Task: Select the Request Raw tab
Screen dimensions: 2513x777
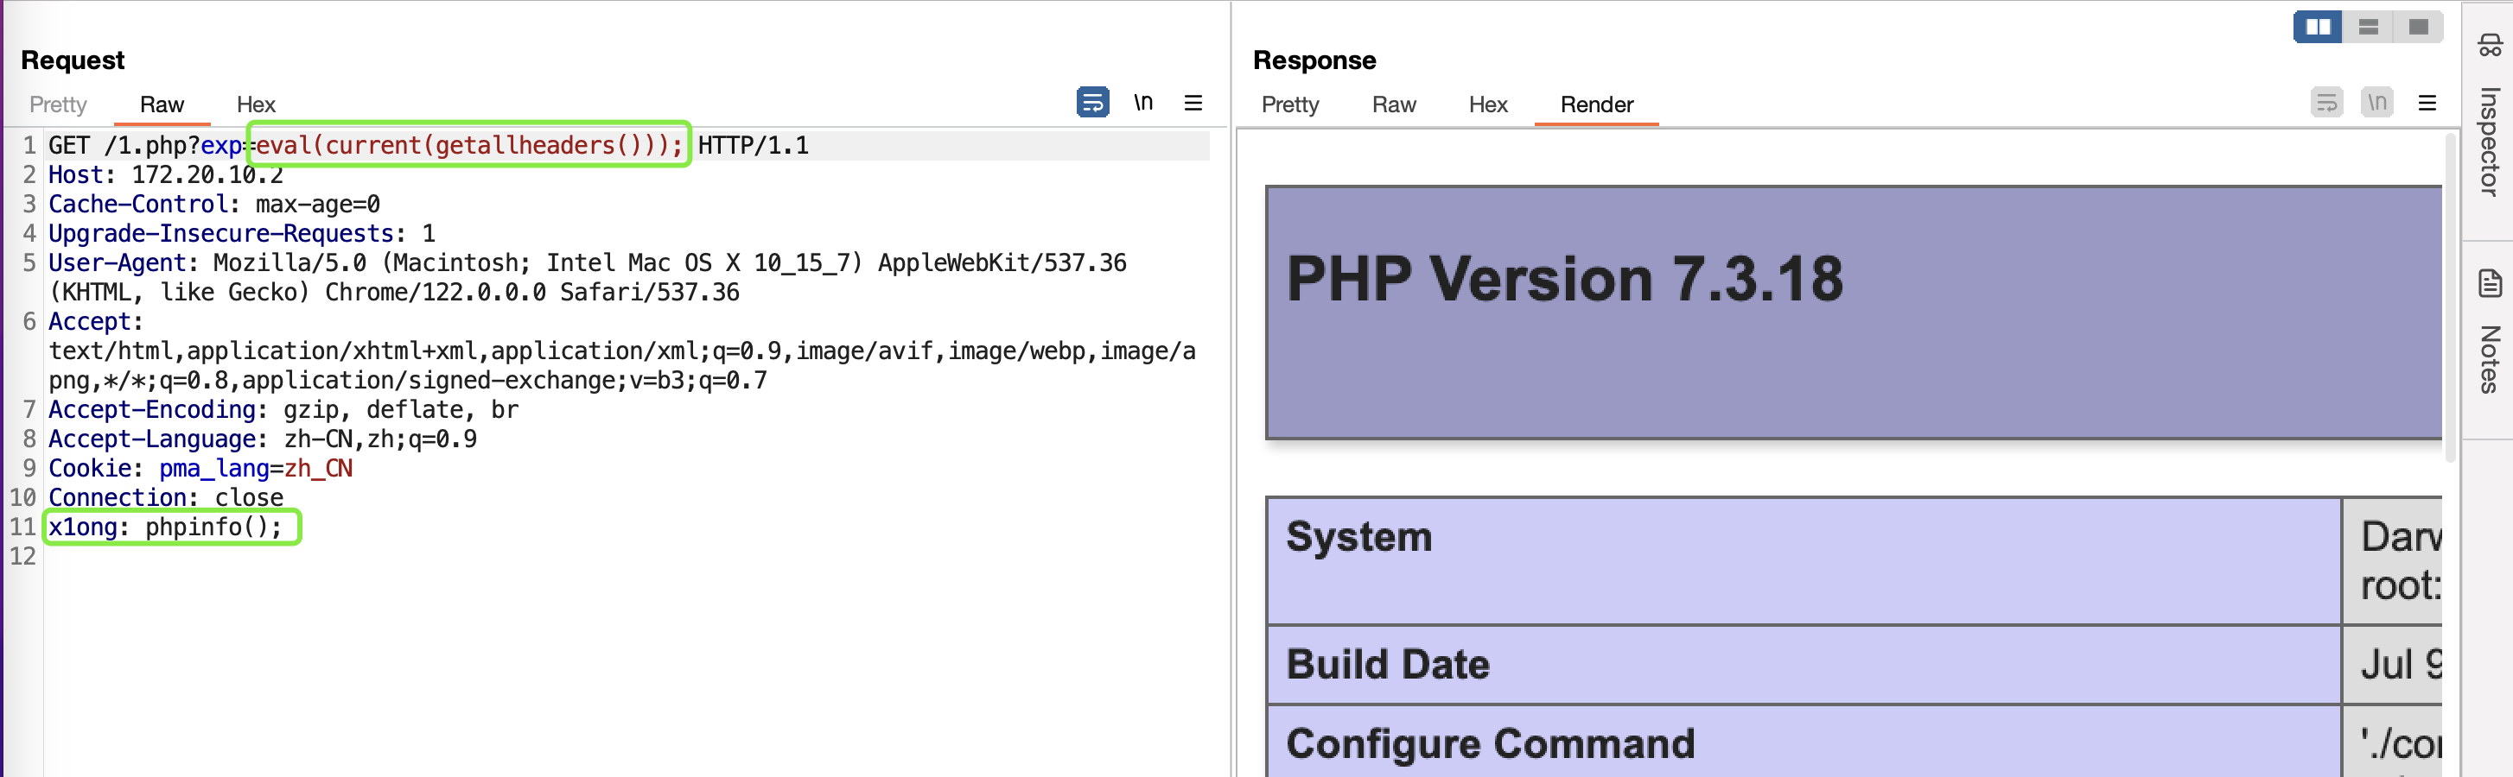Action: (162, 104)
